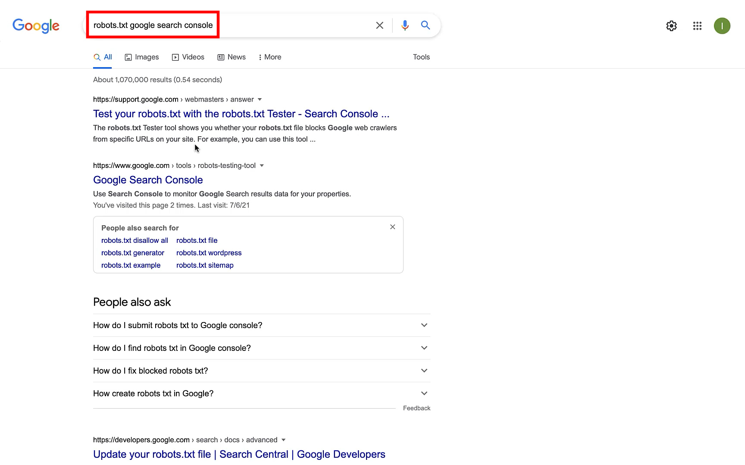Open the Google apps grid

697,26
